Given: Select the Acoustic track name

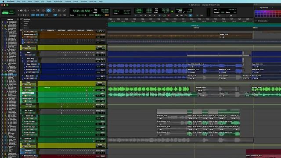Looking at the screenshot, I should tap(28, 88).
